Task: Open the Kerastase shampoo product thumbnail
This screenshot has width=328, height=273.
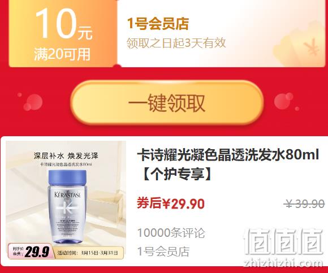Action: coord(66,200)
